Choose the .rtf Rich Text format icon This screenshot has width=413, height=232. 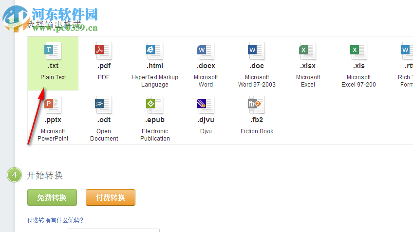(x=407, y=51)
